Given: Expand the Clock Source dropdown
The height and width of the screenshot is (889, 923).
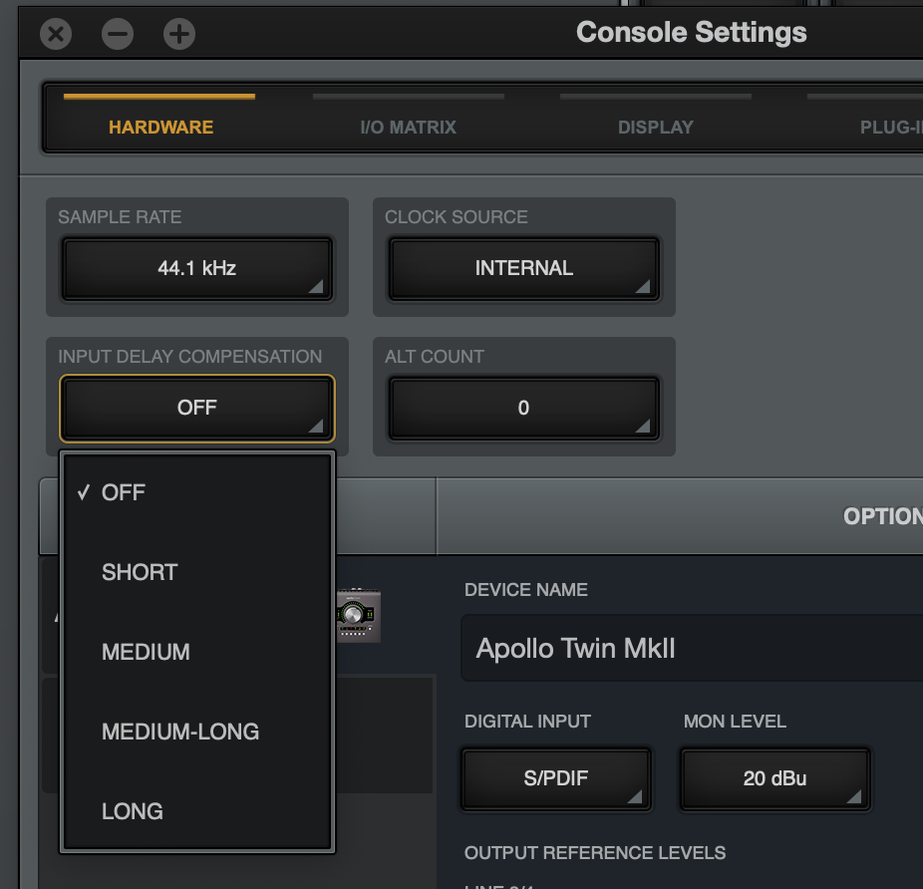Looking at the screenshot, I should point(523,268).
